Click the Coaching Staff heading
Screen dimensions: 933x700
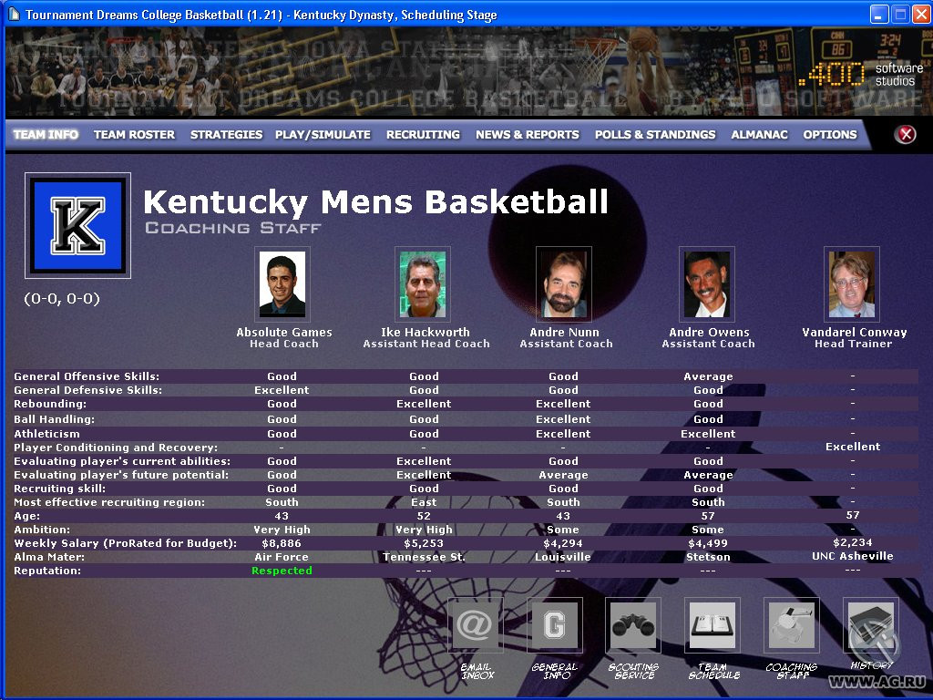233,228
